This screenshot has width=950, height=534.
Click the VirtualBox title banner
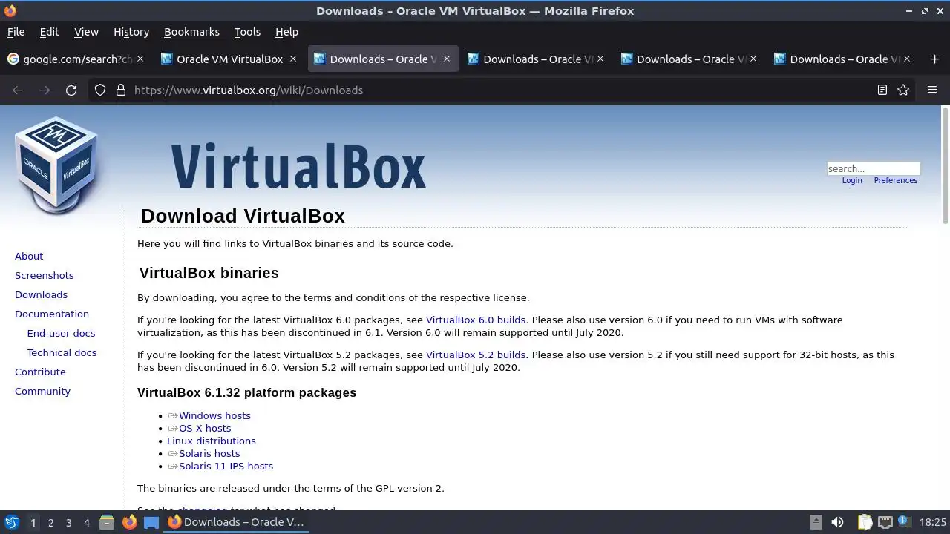tap(298, 165)
